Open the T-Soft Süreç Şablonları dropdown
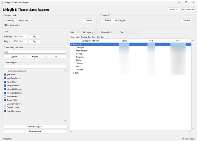This screenshot has width=197, height=141. point(35,52)
